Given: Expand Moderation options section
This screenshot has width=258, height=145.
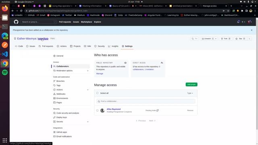Looking at the screenshot, I should [x=88, y=71].
